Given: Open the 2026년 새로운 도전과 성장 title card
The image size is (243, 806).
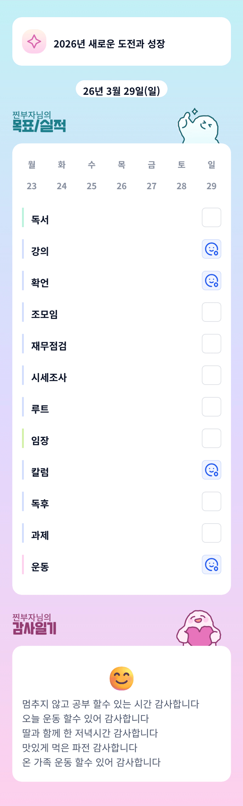Looking at the screenshot, I should point(122,42).
